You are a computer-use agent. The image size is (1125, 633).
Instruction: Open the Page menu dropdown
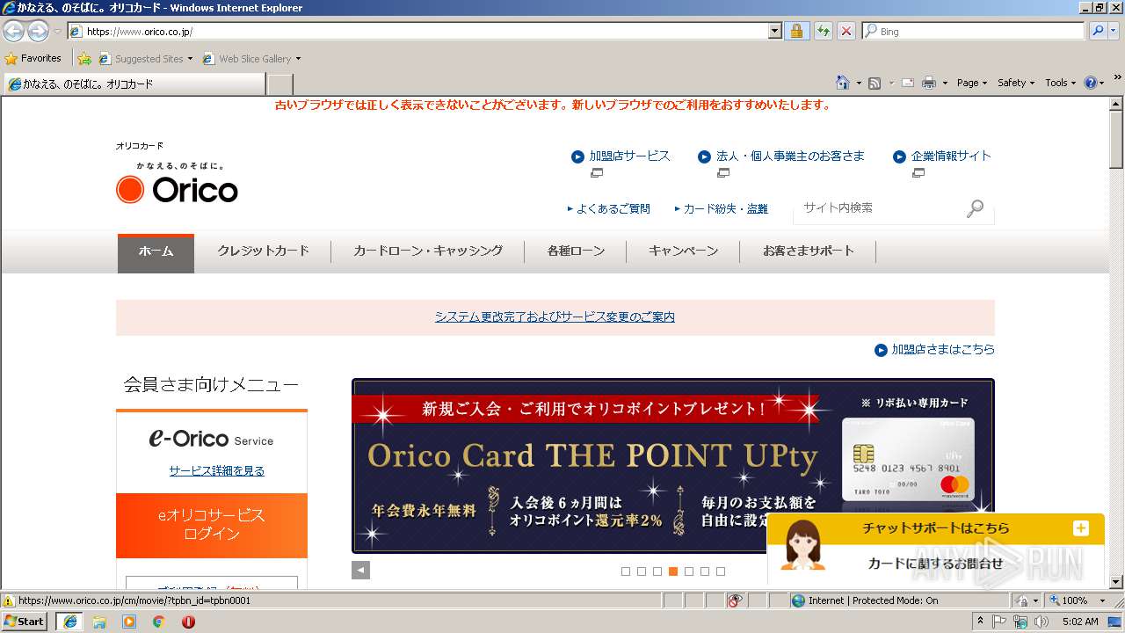pos(972,83)
